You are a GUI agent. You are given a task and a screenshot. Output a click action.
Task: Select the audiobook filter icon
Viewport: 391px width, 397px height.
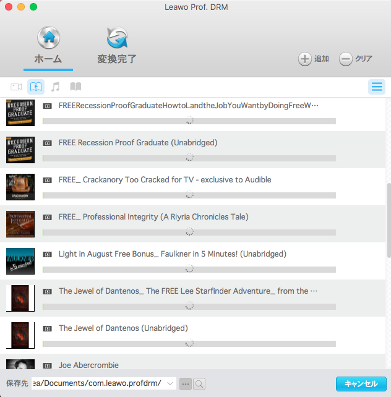pos(36,87)
